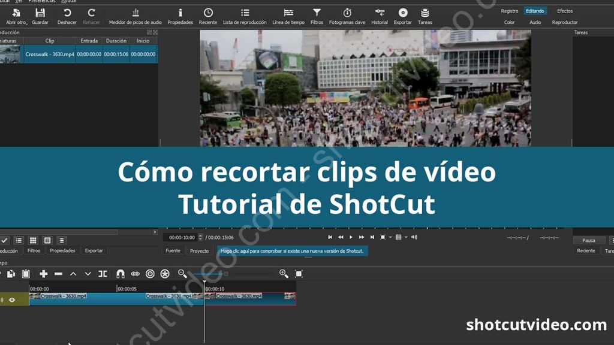The image size is (614, 345).
Task: Open the Fotogramas clave panel
Action: click(347, 13)
